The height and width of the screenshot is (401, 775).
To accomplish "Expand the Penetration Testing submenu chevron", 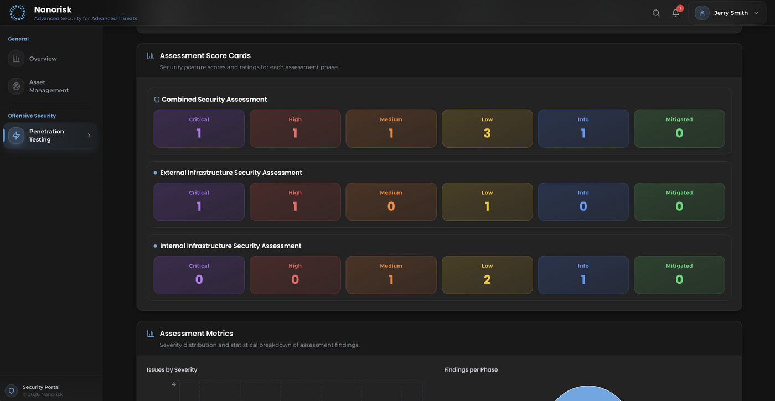I will pyautogui.click(x=89, y=136).
